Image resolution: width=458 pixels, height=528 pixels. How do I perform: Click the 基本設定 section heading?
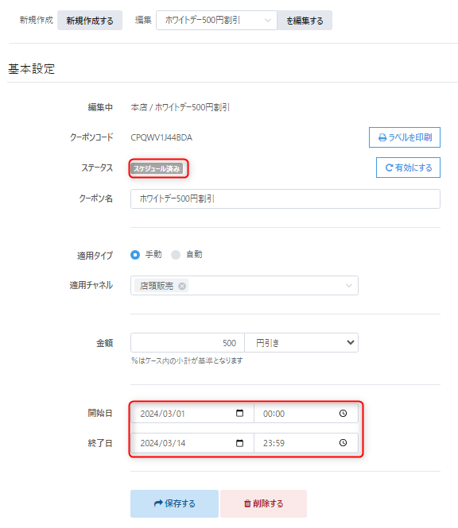pyautogui.click(x=31, y=69)
